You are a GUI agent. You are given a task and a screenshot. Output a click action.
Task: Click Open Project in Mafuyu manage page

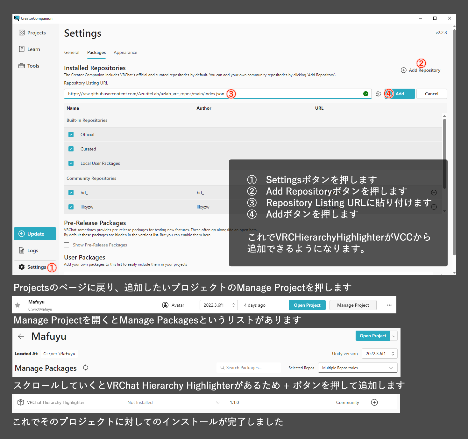(373, 336)
